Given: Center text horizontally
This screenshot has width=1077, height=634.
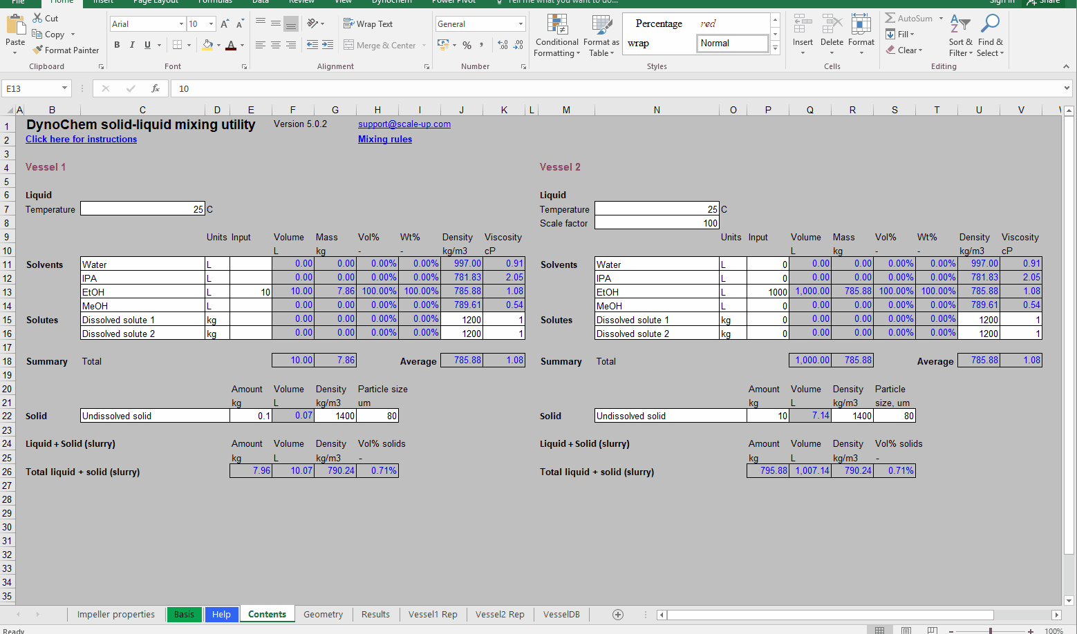Looking at the screenshot, I should [x=276, y=45].
